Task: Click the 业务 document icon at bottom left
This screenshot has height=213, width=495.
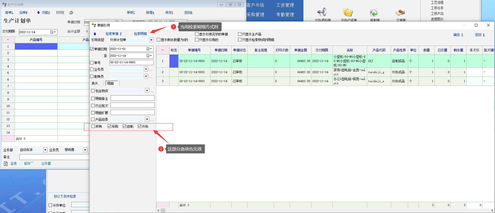Action: [6, 164]
